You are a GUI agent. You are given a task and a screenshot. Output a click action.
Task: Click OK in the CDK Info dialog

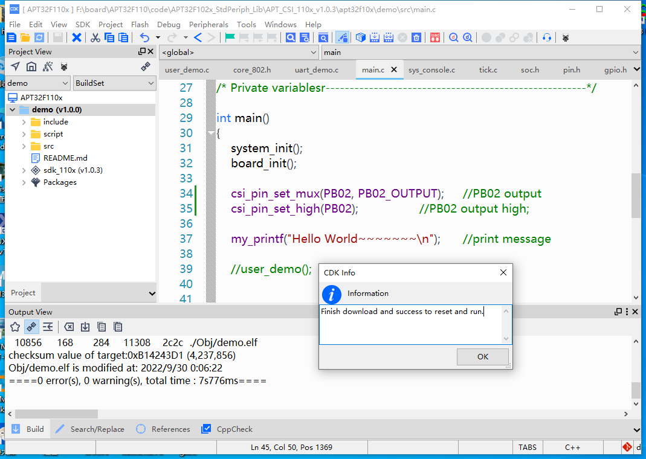pyautogui.click(x=482, y=357)
